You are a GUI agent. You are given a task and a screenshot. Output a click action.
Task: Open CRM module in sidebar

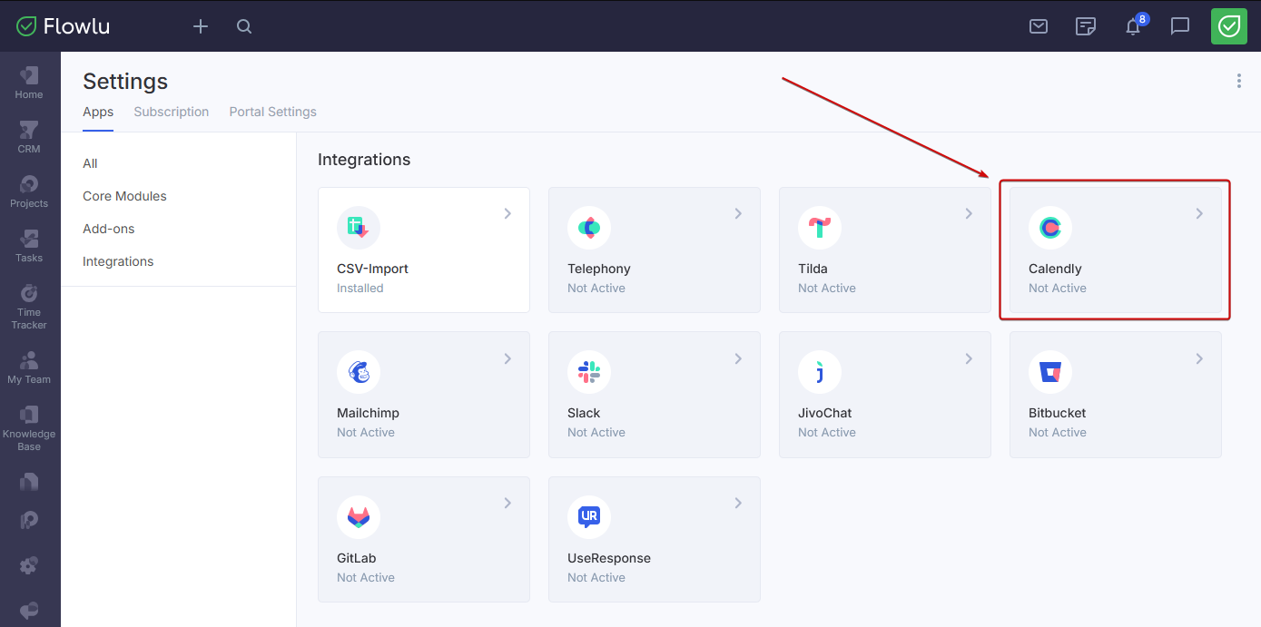click(29, 137)
